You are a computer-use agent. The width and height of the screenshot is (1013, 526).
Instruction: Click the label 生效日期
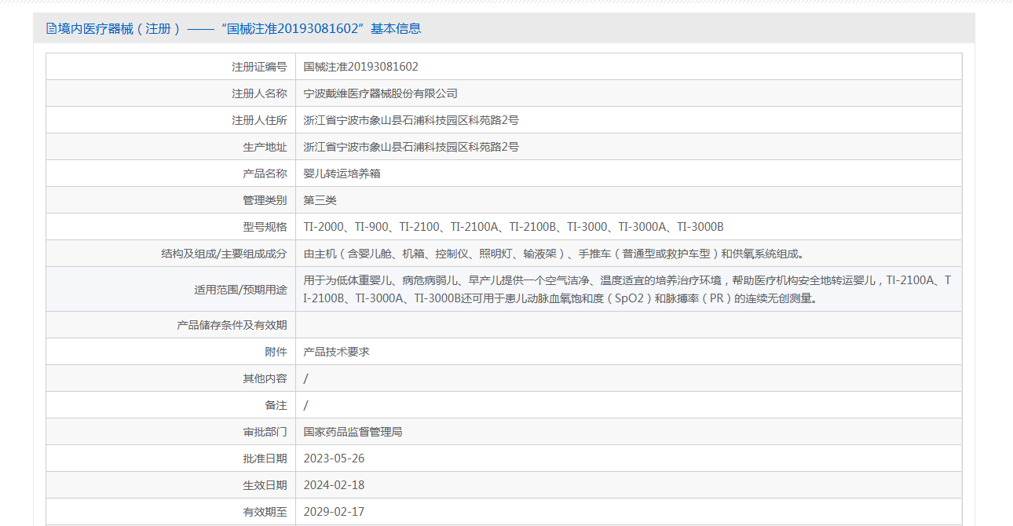pyautogui.click(x=265, y=485)
